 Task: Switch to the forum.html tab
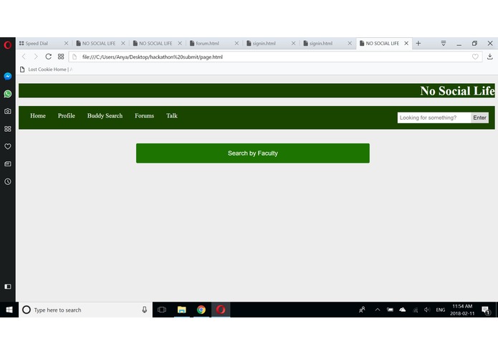tap(211, 43)
